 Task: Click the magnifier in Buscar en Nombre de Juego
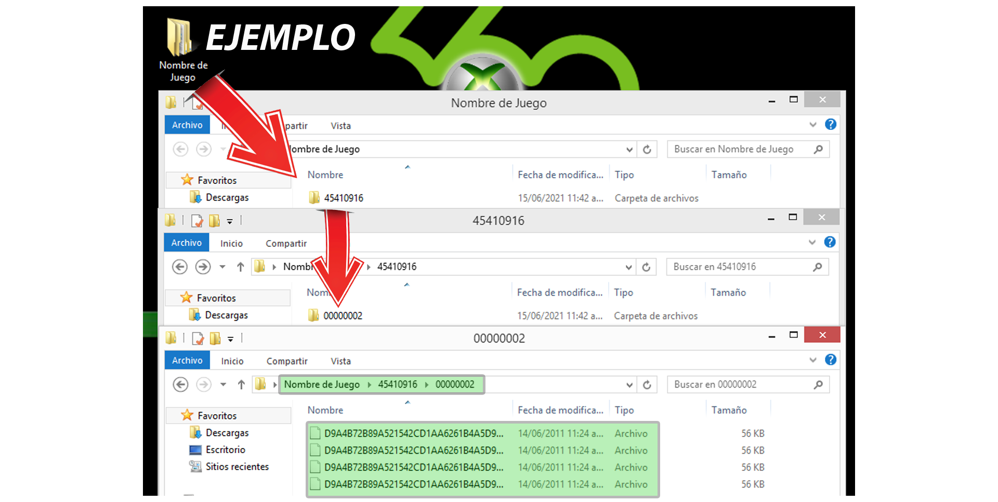818,150
